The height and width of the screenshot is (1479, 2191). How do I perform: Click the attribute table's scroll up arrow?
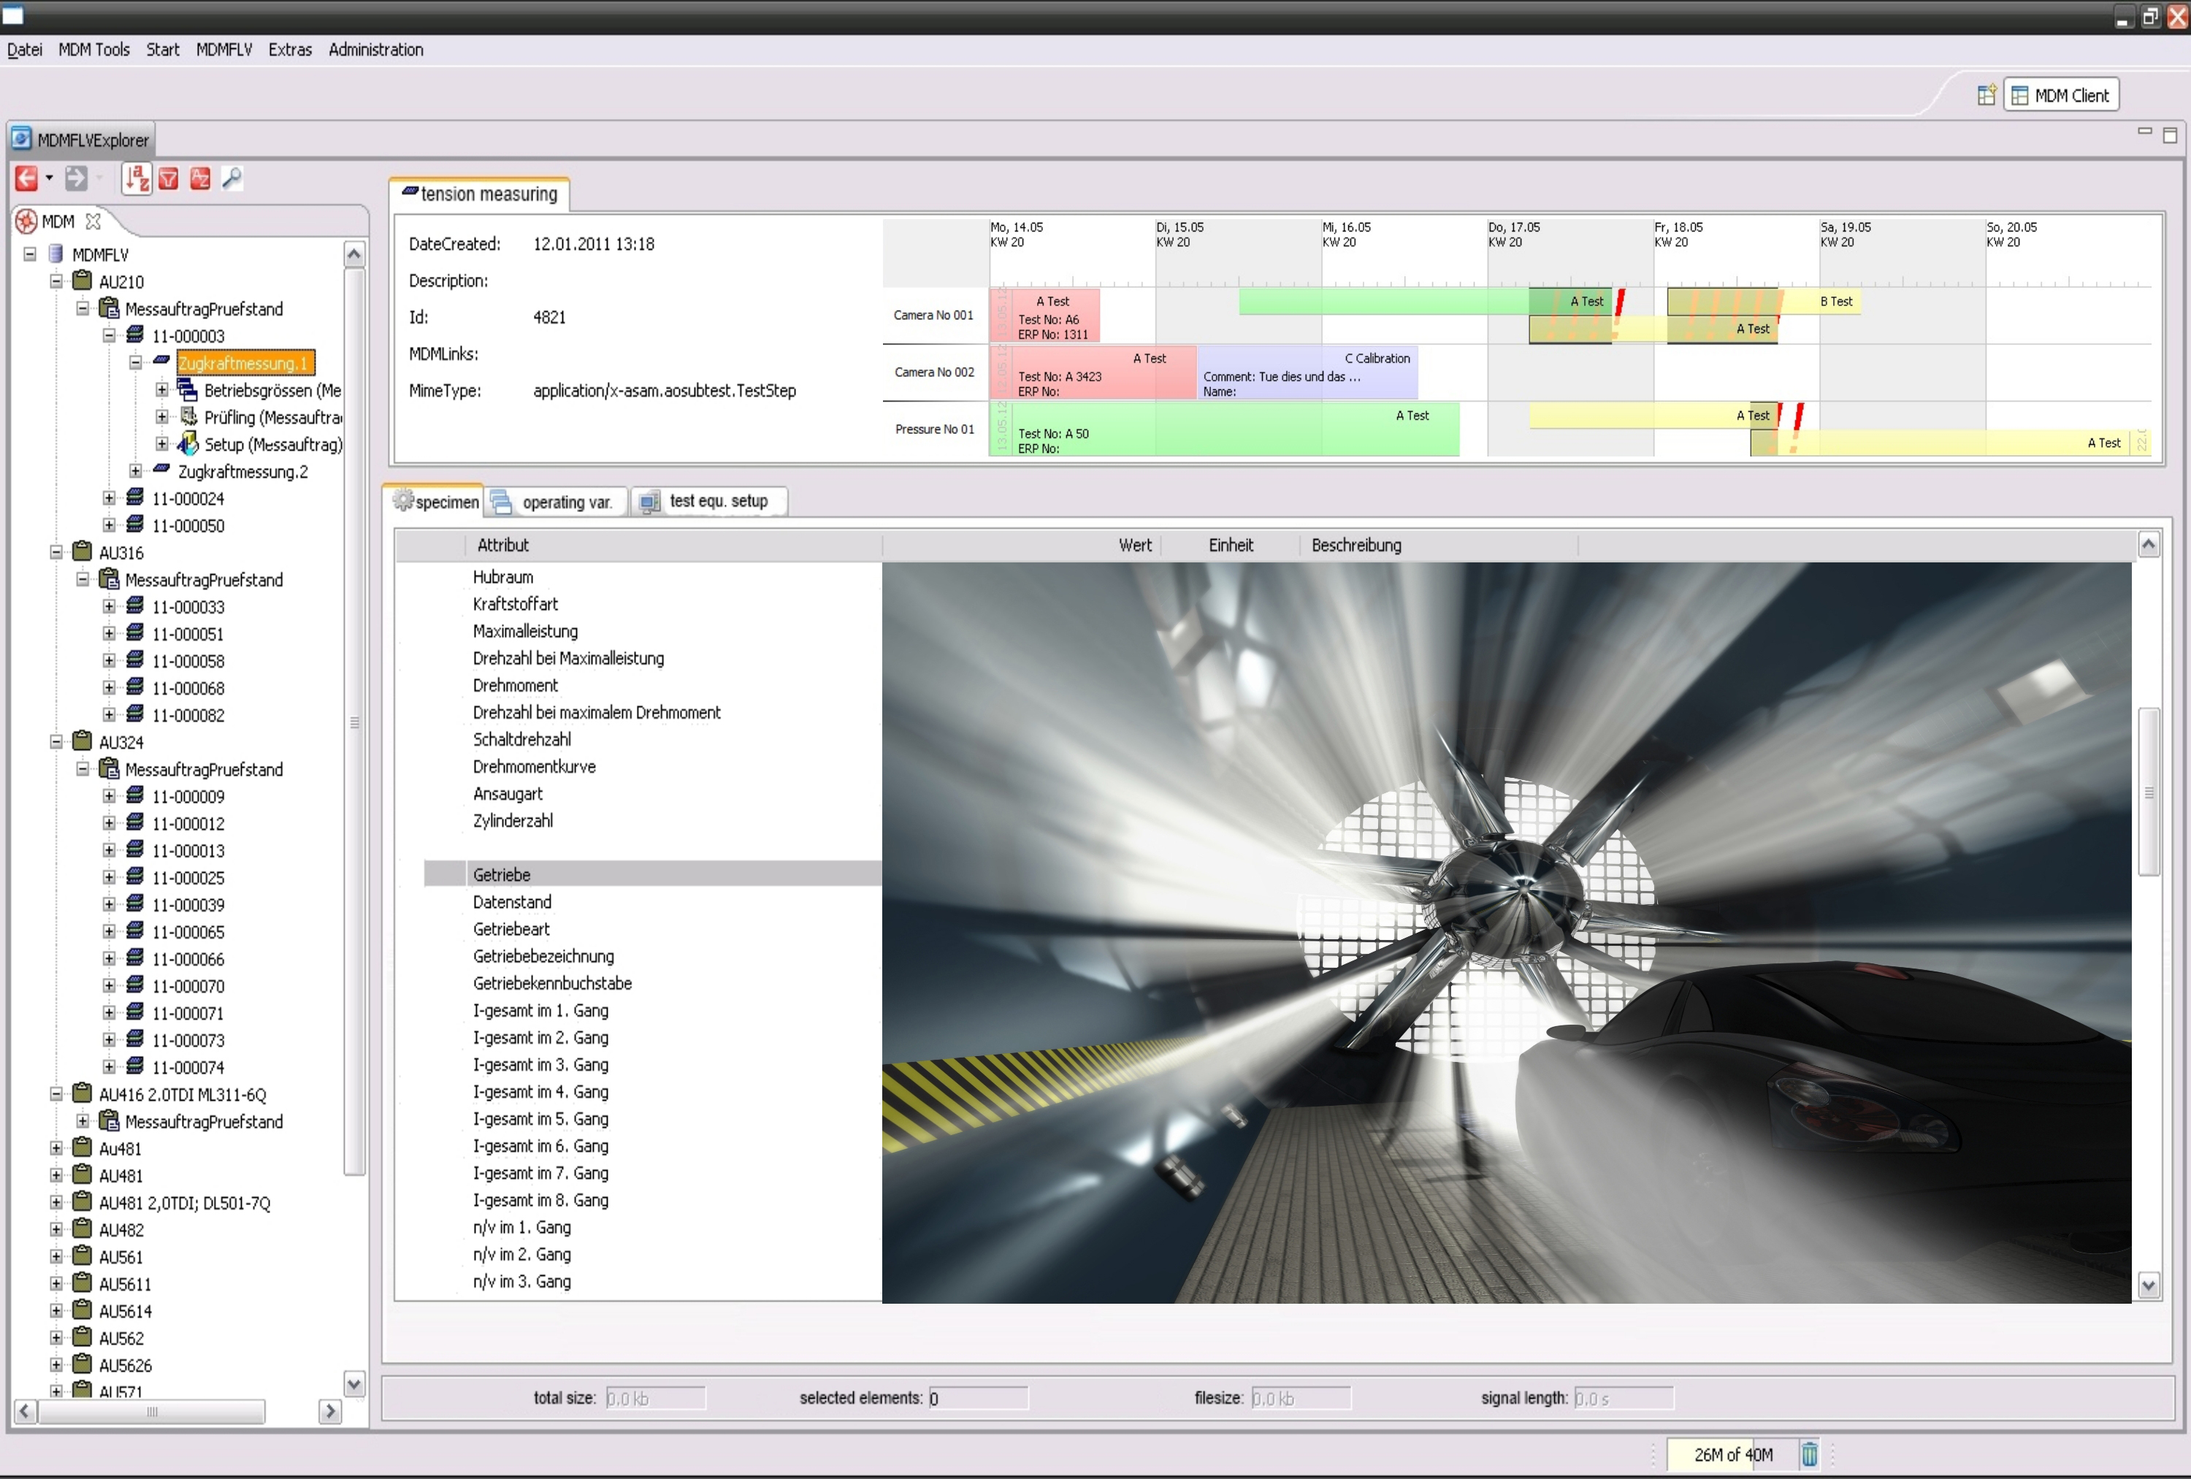click(2149, 544)
